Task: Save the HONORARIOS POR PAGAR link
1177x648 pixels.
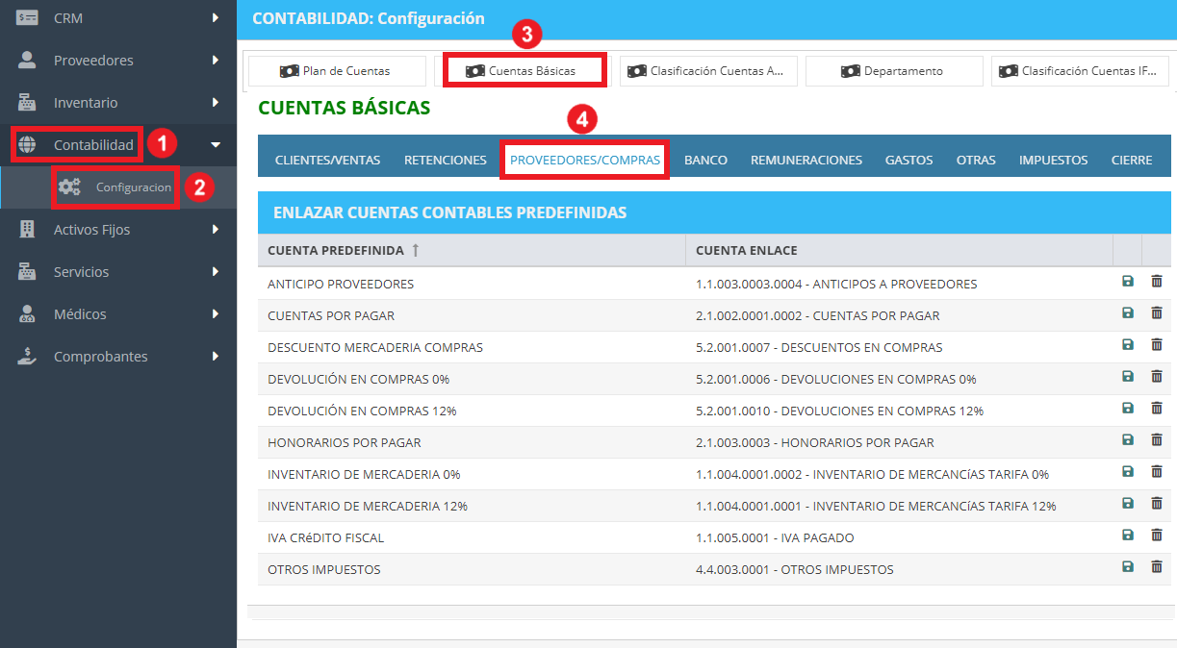Action: tap(1128, 439)
